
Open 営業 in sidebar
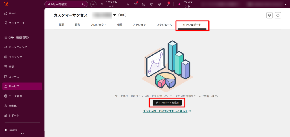[x=22, y=67]
